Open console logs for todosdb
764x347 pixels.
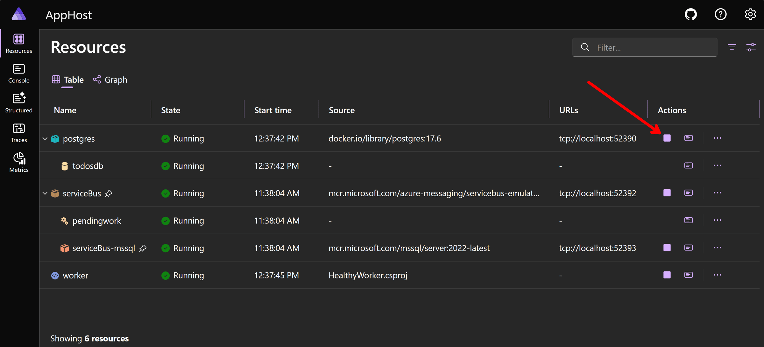[688, 165]
